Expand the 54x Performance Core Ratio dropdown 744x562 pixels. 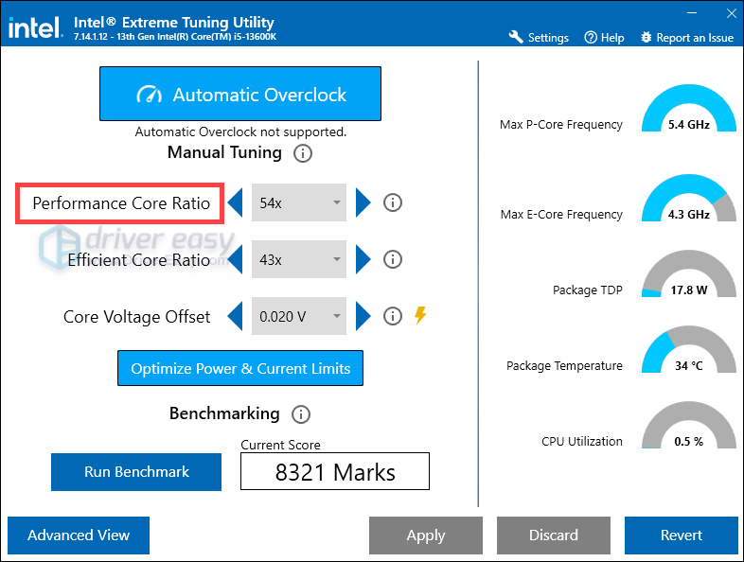[299, 202]
